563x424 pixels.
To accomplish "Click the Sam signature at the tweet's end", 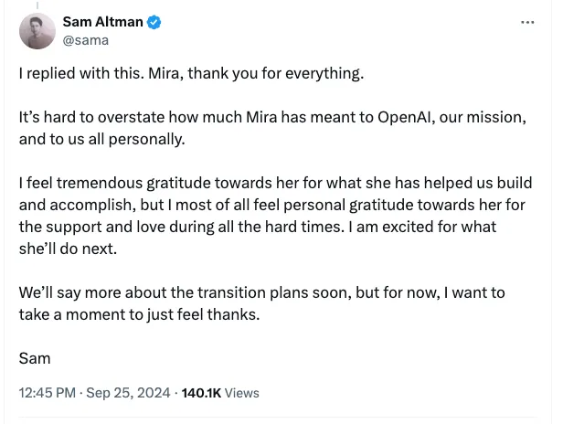I will (x=35, y=358).
